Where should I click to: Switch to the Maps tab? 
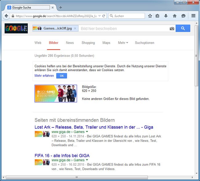[106, 43]
